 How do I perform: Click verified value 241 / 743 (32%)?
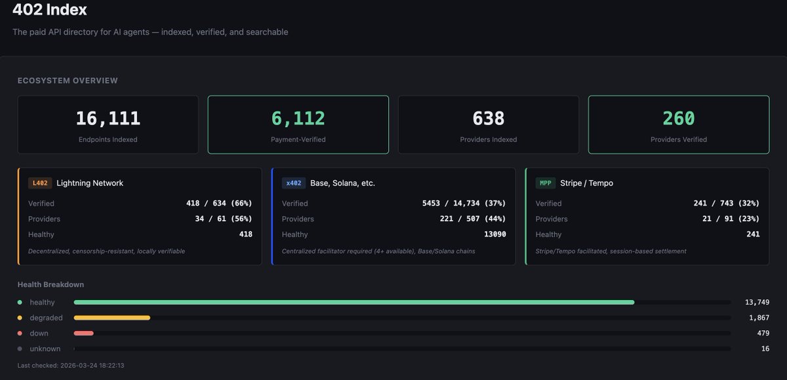point(727,204)
